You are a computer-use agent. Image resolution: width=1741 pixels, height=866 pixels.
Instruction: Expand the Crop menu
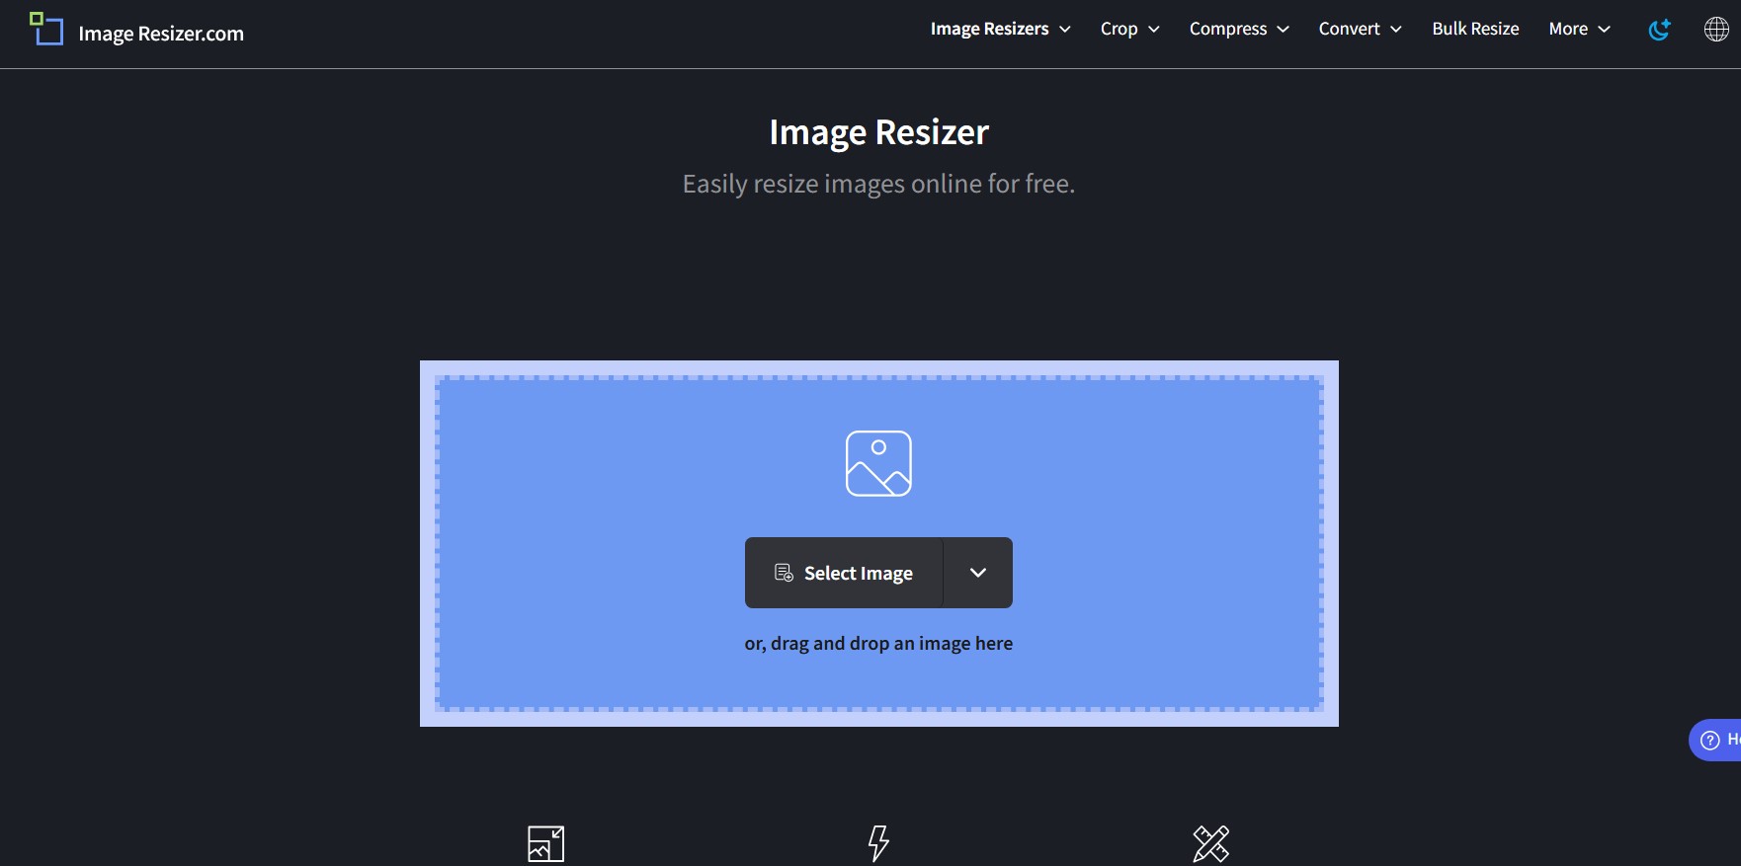(1129, 30)
